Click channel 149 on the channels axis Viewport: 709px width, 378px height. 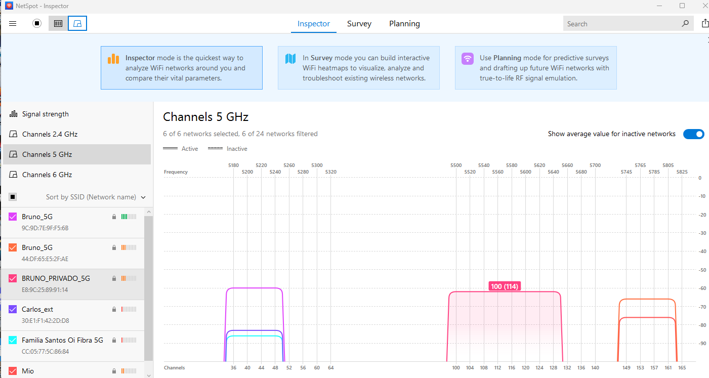pyautogui.click(x=627, y=368)
